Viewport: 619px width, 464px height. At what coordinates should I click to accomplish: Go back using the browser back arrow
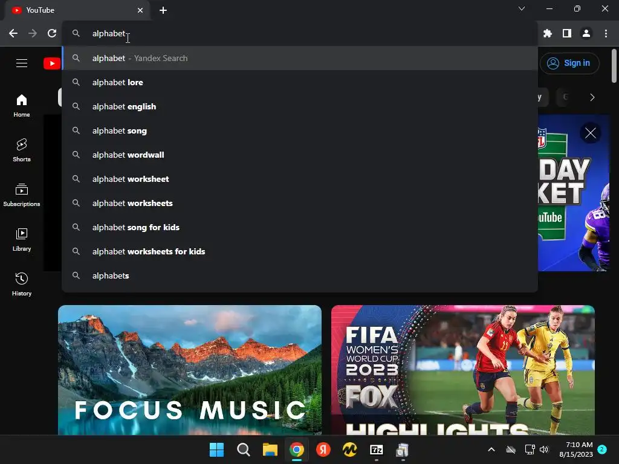coord(13,34)
